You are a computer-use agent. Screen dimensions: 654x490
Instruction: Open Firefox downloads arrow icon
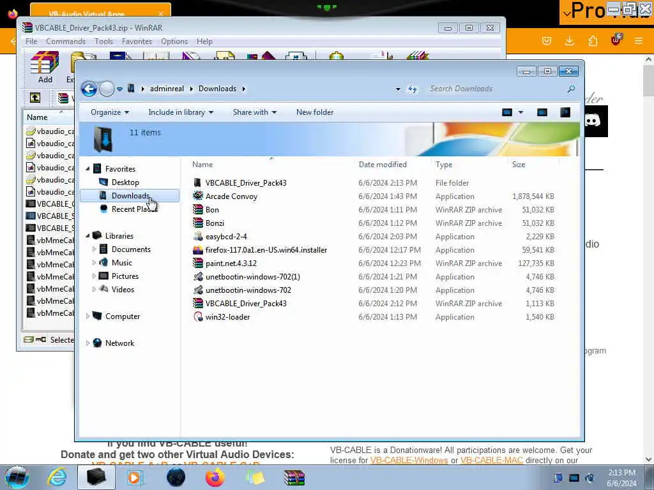point(569,41)
